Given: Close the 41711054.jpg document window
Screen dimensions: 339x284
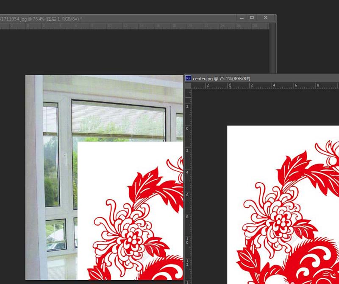Looking at the screenshot, I should click(x=266, y=18).
